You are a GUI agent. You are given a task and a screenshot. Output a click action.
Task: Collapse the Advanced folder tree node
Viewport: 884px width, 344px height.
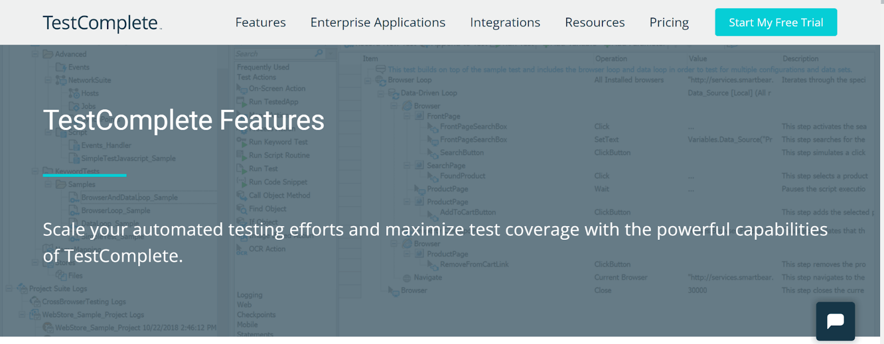[x=35, y=54]
